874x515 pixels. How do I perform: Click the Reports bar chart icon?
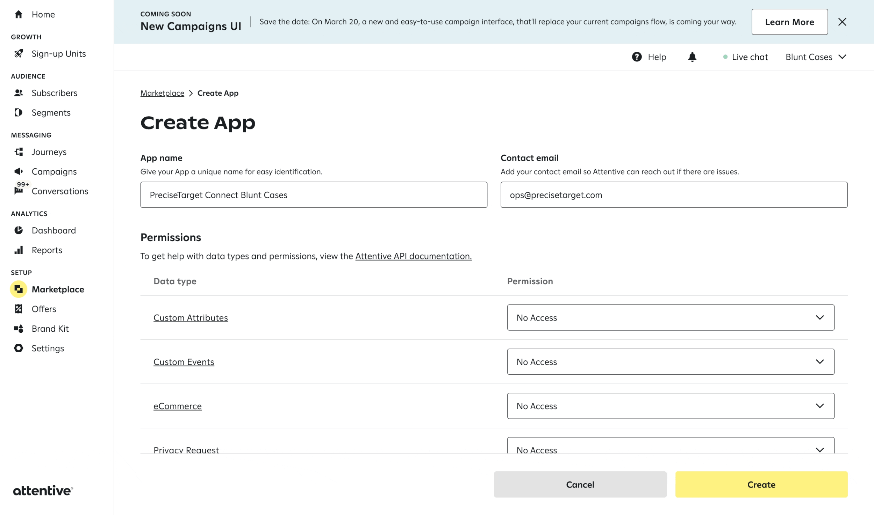pos(19,250)
